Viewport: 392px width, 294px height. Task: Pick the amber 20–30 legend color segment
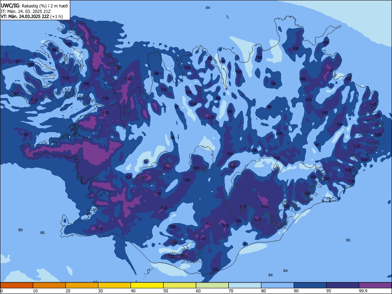pyautogui.click(x=82, y=285)
